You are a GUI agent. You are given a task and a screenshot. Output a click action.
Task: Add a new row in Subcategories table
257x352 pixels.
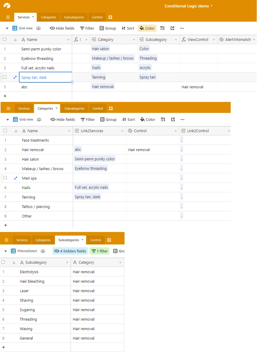click(4, 347)
